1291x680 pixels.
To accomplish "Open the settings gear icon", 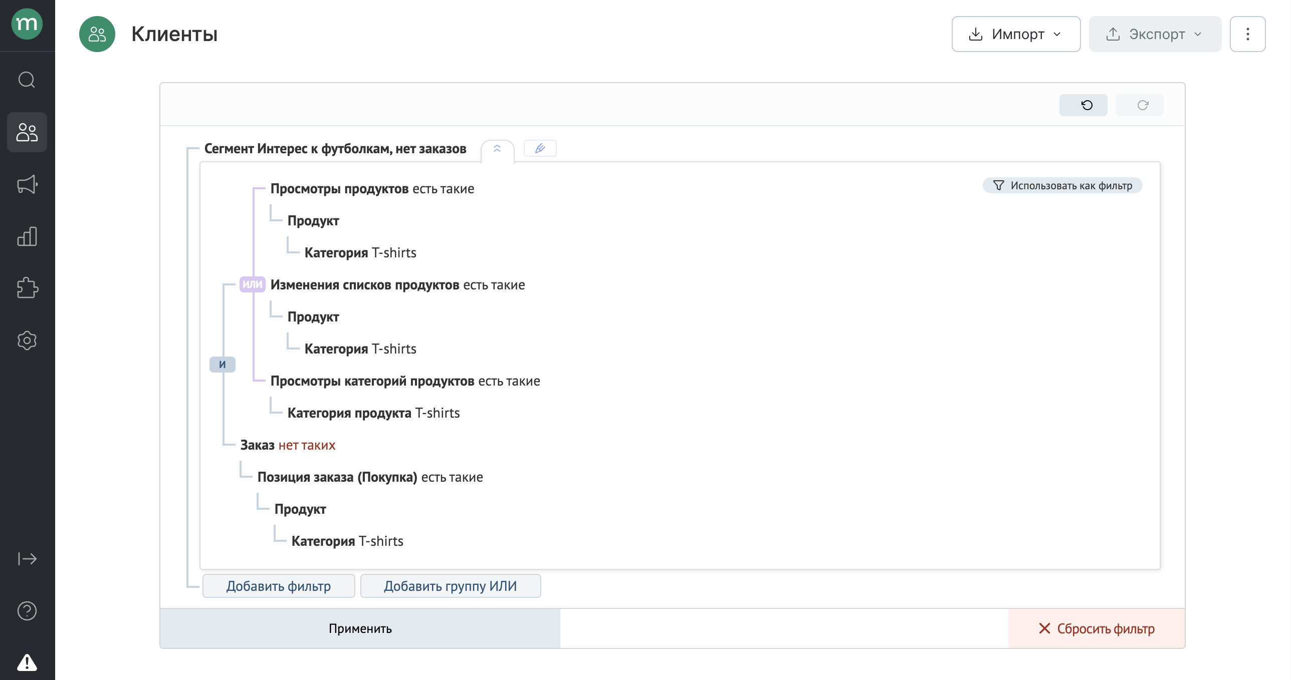I will (x=27, y=341).
